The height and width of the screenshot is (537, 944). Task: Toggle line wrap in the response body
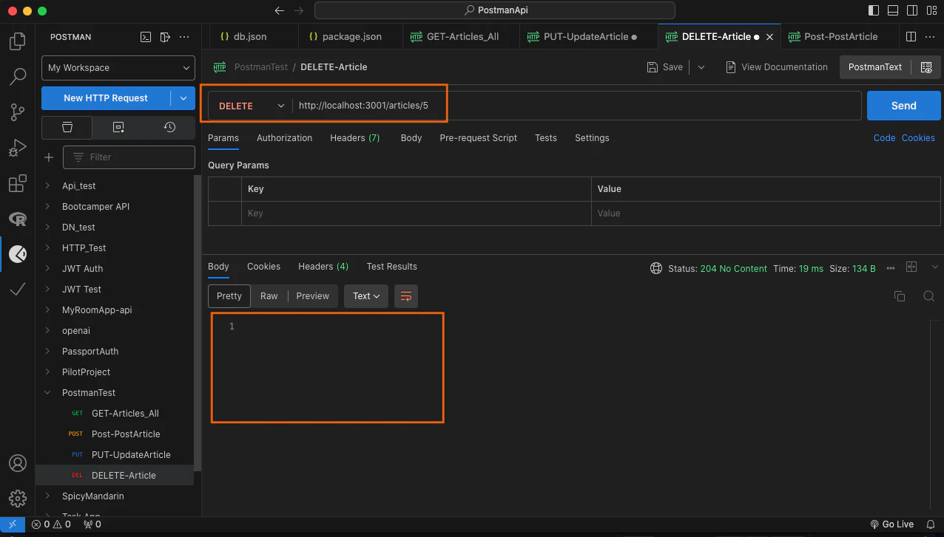406,296
